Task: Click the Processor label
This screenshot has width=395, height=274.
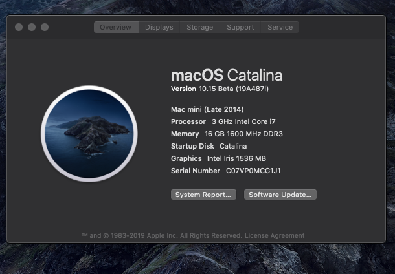Action: click(188, 121)
